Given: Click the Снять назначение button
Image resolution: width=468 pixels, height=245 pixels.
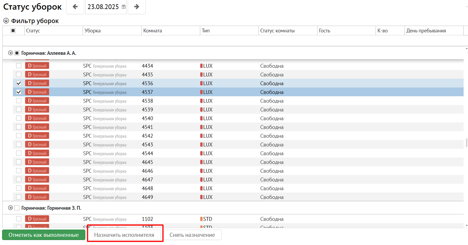Looking at the screenshot, I should (x=192, y=235).
